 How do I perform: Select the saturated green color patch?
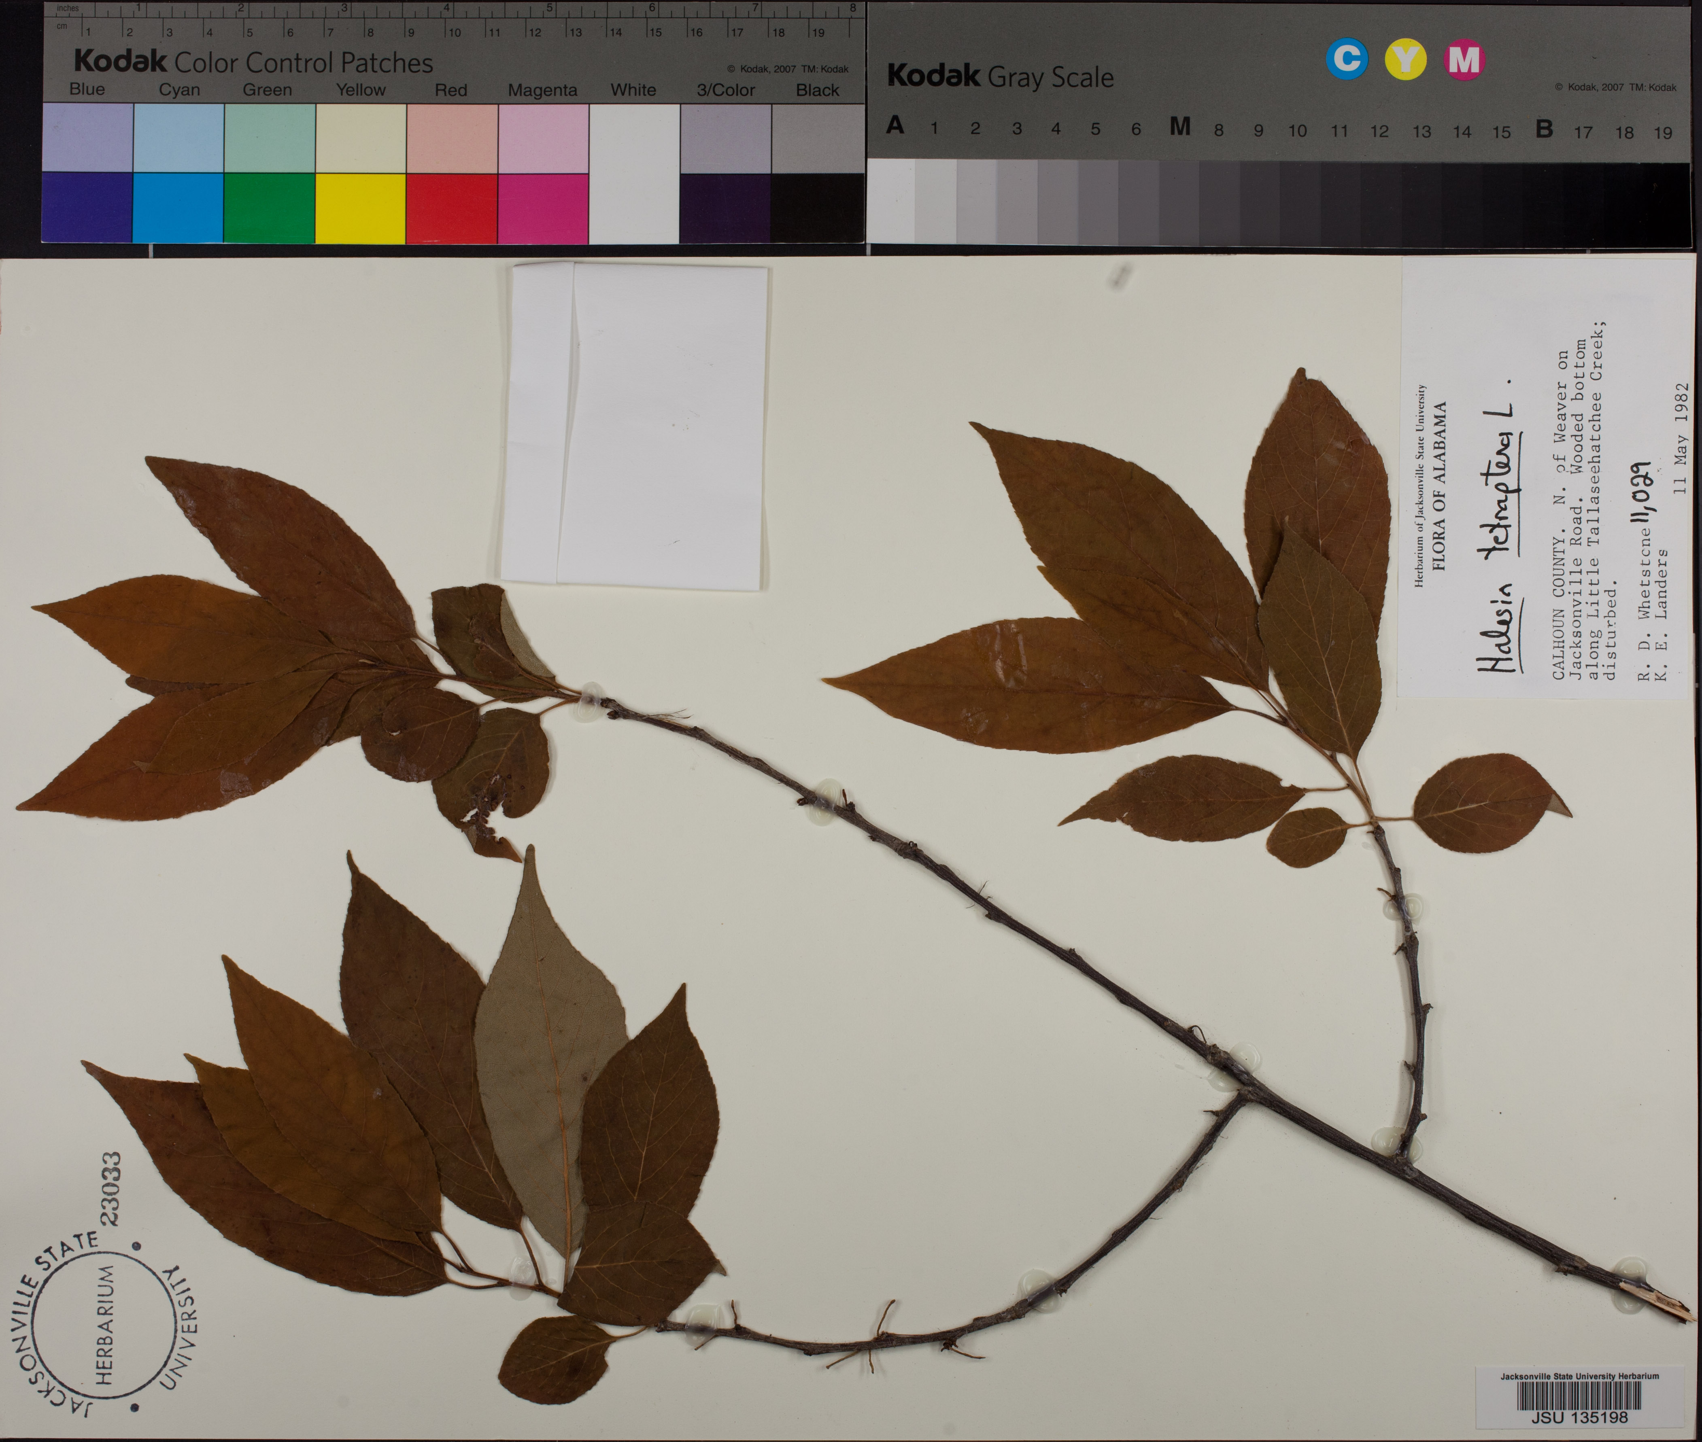[270, 208]
